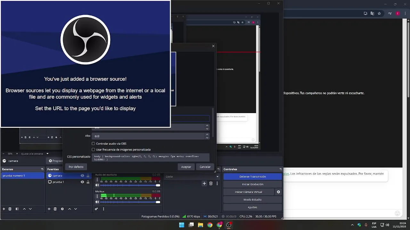
Task: Open Propiedades button in source toolbar
Action: pos(55,161)
